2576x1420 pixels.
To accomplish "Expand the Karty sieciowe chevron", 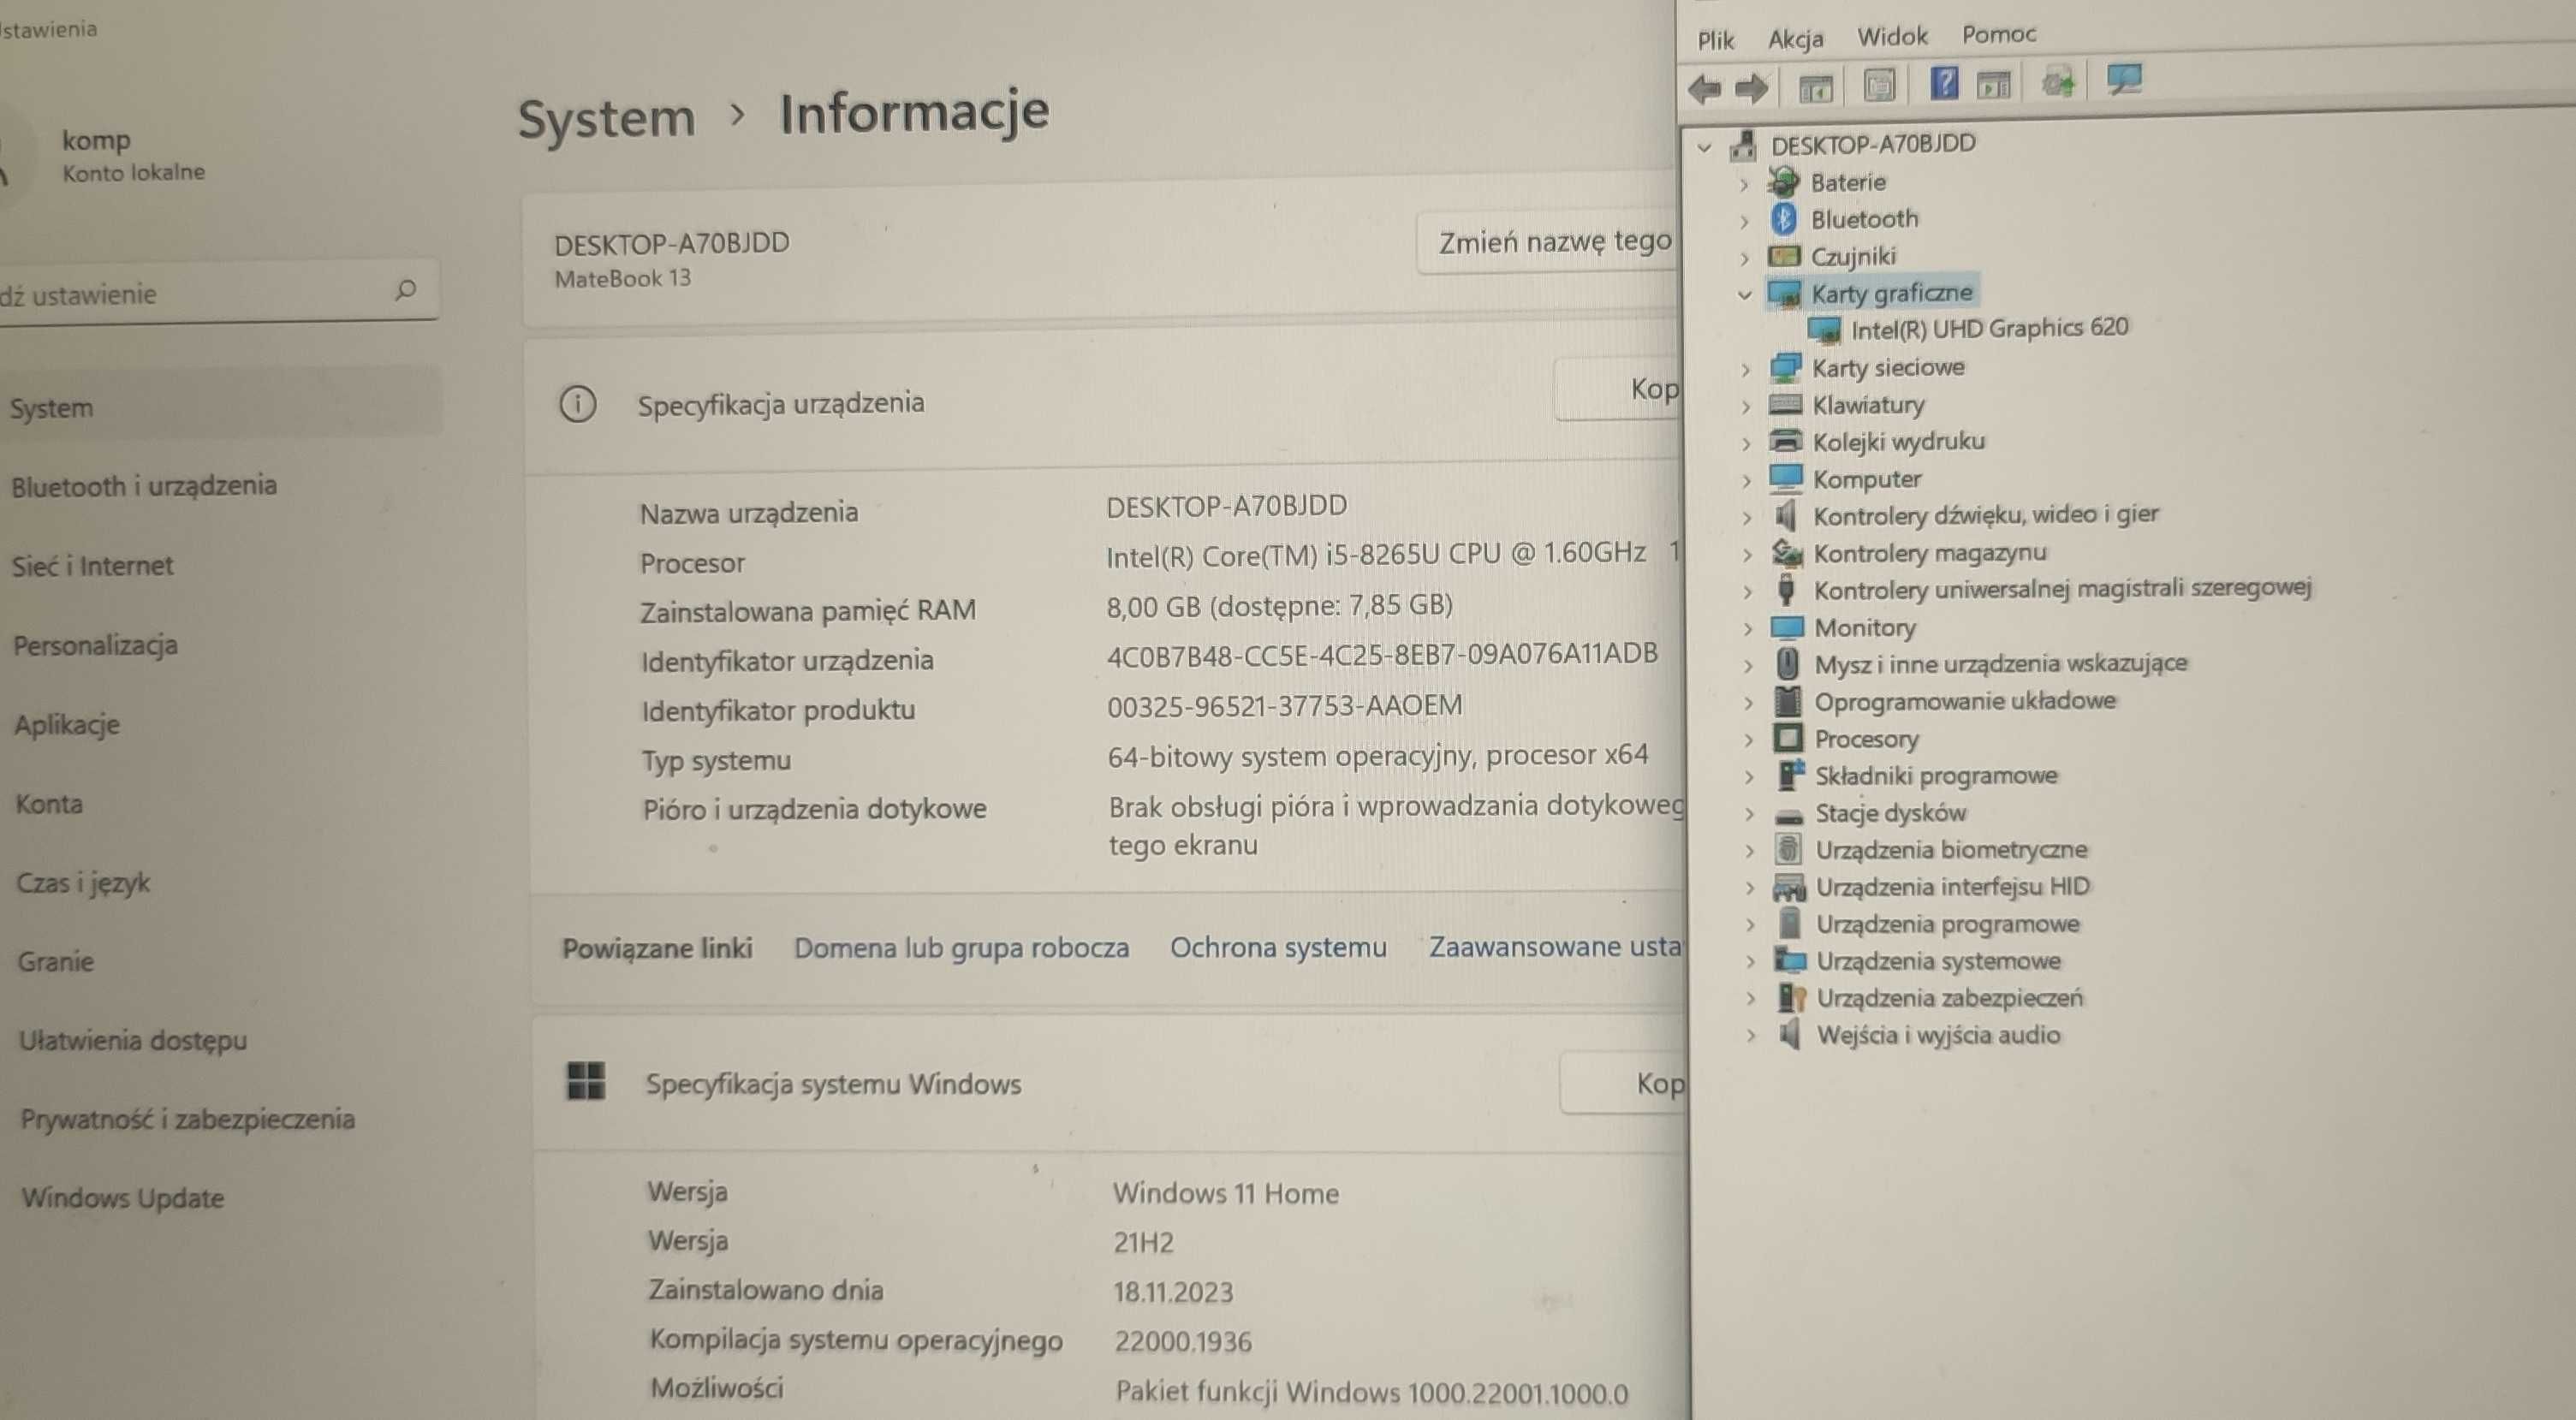I will [1746, 370].
